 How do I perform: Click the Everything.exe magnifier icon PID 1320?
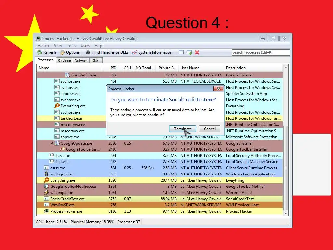coord(46,180)
